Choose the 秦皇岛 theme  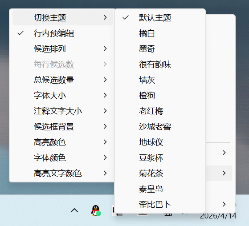(160, 189)
